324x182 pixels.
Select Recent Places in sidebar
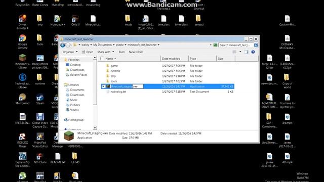76,75
